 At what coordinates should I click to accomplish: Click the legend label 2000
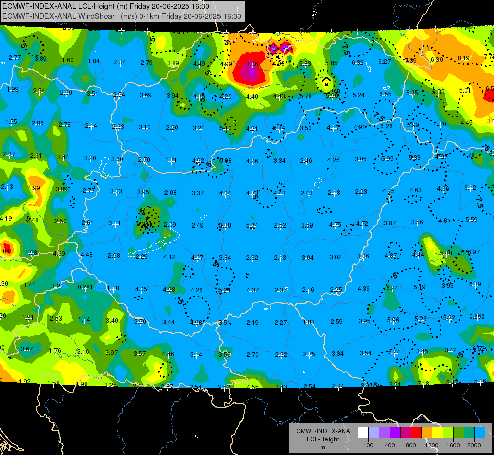[x=474, y=445]
